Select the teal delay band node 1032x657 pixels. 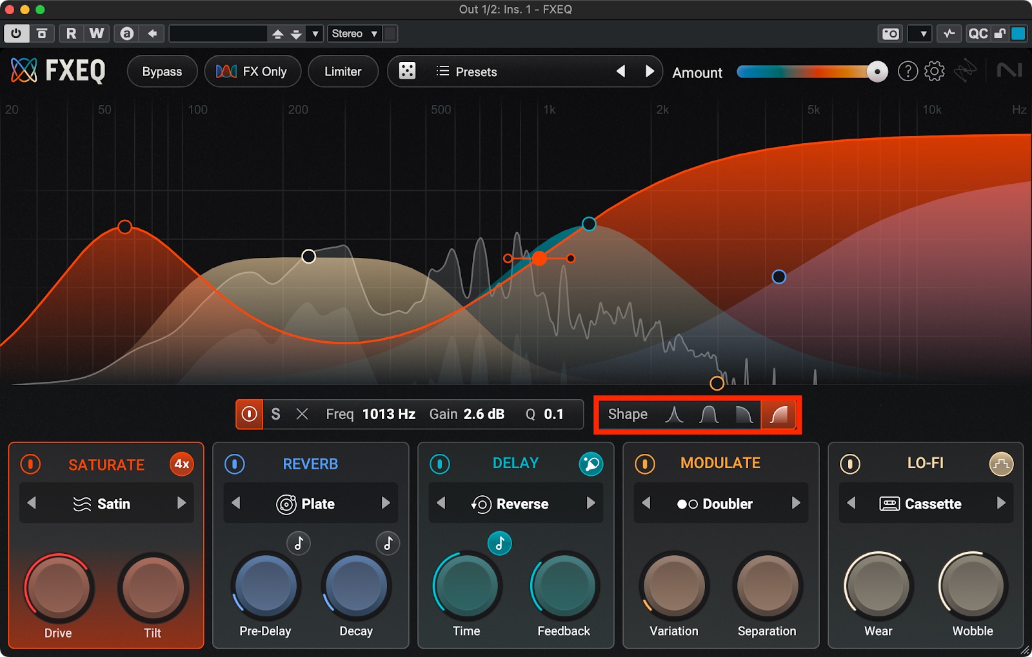589,224
